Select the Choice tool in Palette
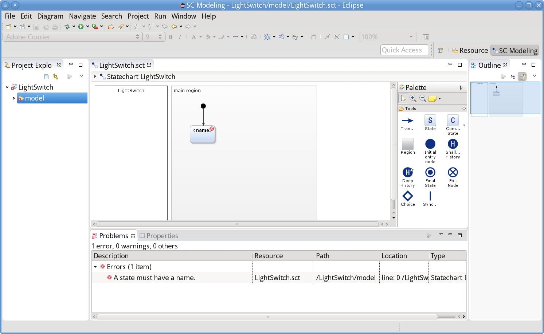This screenshot has height=334, width=544. 408,199
